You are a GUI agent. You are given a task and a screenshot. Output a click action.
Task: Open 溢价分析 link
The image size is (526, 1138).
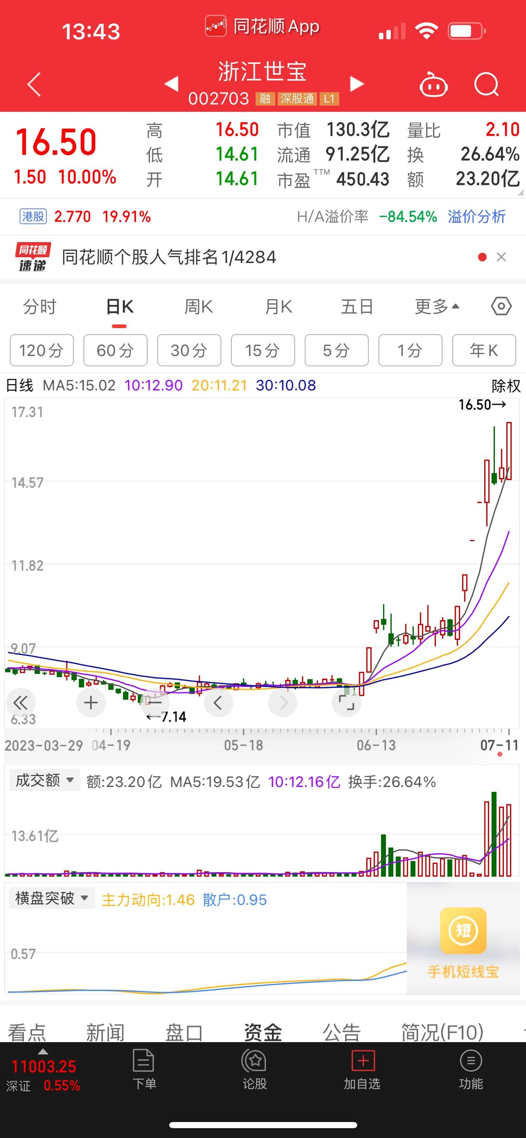477,217
